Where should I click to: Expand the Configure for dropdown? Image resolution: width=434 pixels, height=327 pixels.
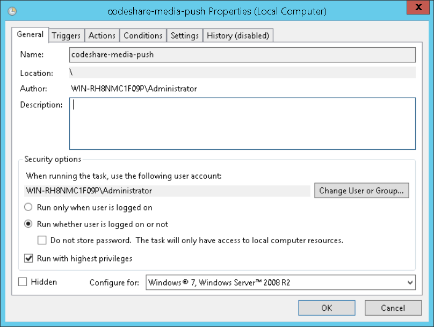410,282
